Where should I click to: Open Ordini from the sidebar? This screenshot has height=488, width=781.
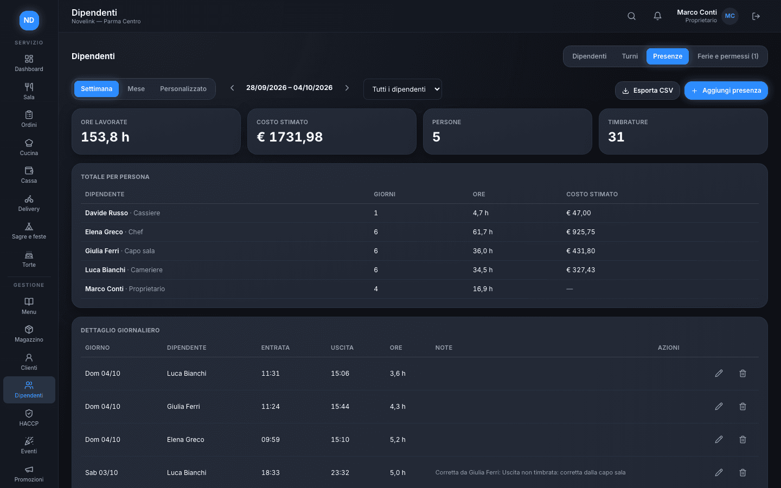[x=29, y=119]
